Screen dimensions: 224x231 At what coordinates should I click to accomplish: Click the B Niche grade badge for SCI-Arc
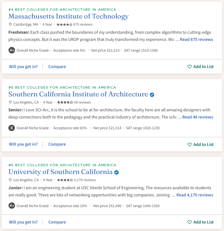12,128
